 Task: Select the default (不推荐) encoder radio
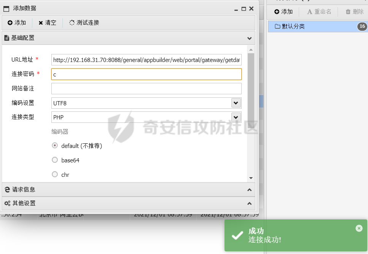(55, 146)
